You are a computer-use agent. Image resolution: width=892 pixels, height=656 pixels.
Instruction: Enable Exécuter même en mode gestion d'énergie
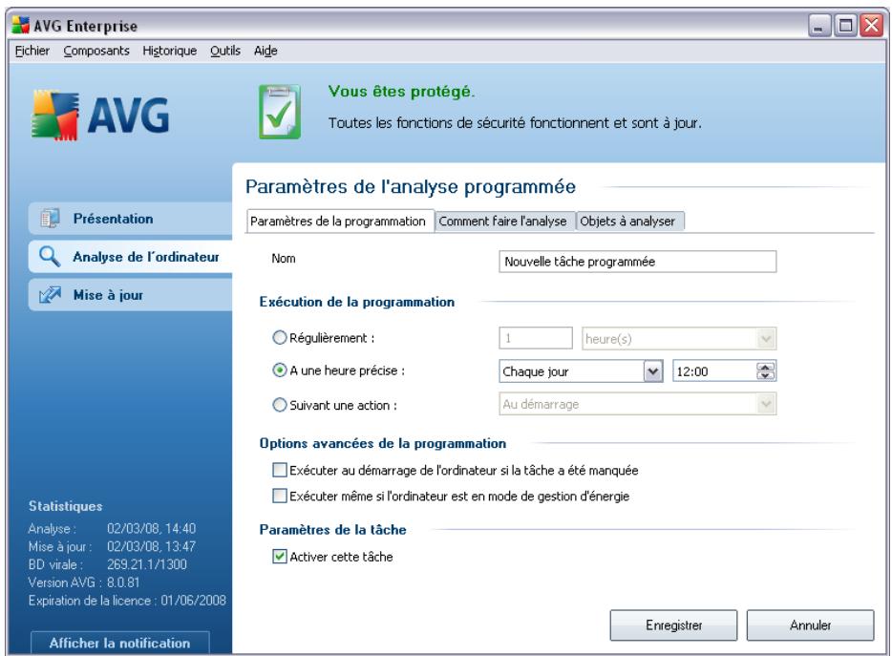(279, 496)
